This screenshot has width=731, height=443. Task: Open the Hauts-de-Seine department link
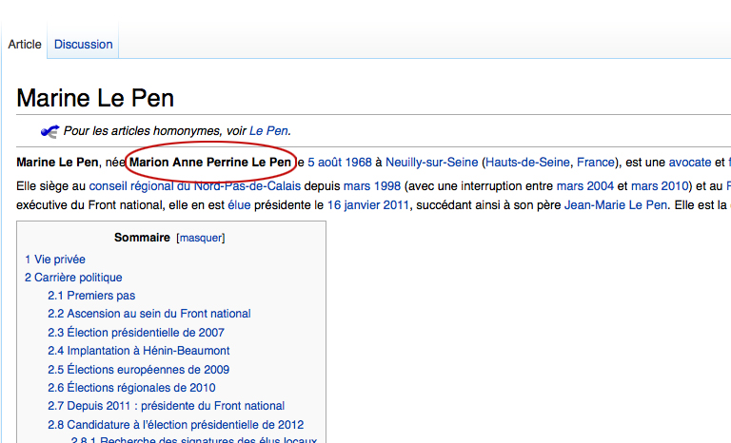click(527, 163)
